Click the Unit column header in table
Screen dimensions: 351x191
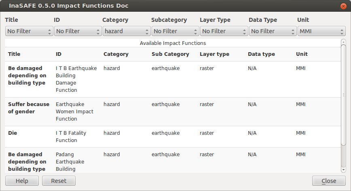click(x=302, y=54)
